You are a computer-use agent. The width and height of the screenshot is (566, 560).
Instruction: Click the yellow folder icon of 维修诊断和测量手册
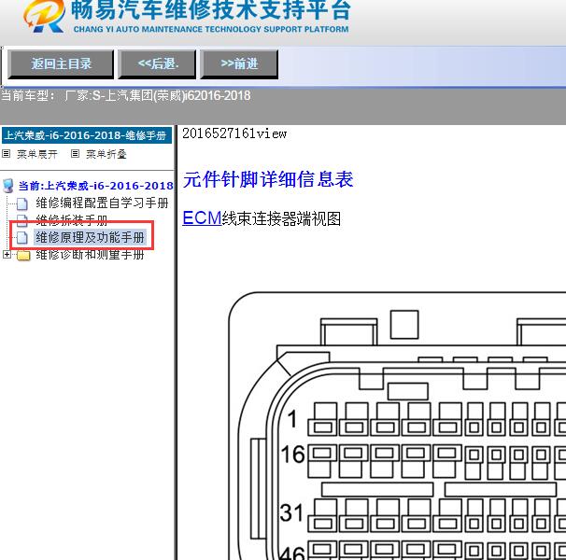23,255
